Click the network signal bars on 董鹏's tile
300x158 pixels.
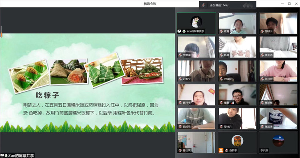(232, 103)
